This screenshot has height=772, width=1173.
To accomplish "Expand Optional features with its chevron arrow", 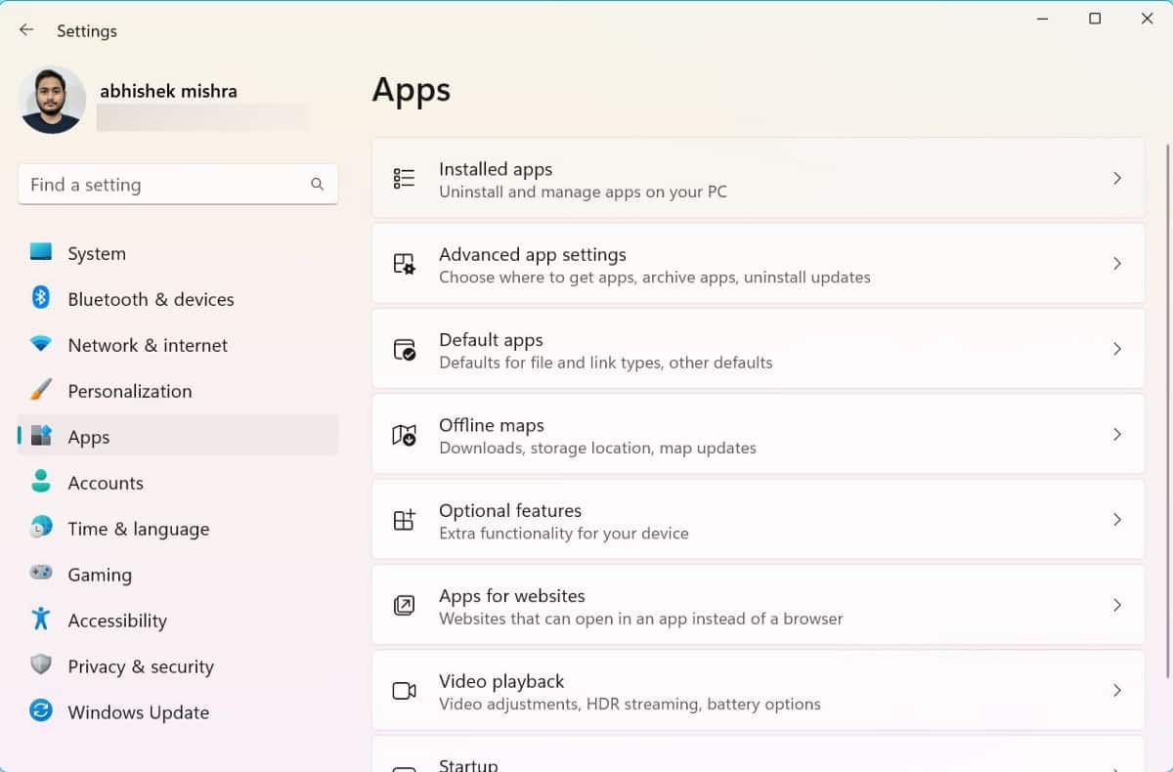I will (1116, 520).
